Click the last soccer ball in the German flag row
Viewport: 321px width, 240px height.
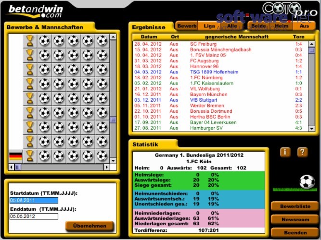[x=102, y=156]
